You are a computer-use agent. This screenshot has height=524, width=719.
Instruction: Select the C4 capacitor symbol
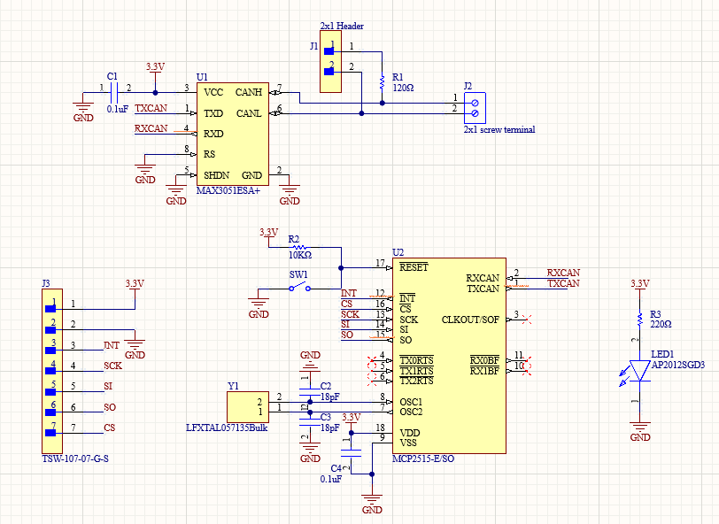click(352, 453)
